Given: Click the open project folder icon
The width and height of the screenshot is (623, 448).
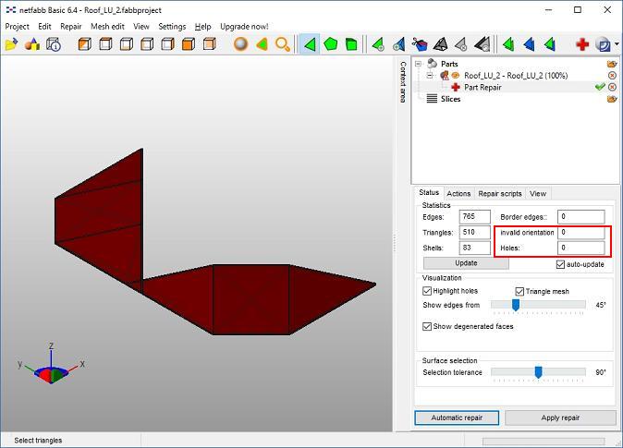Looking at the screenshot, I should [12, 44].
